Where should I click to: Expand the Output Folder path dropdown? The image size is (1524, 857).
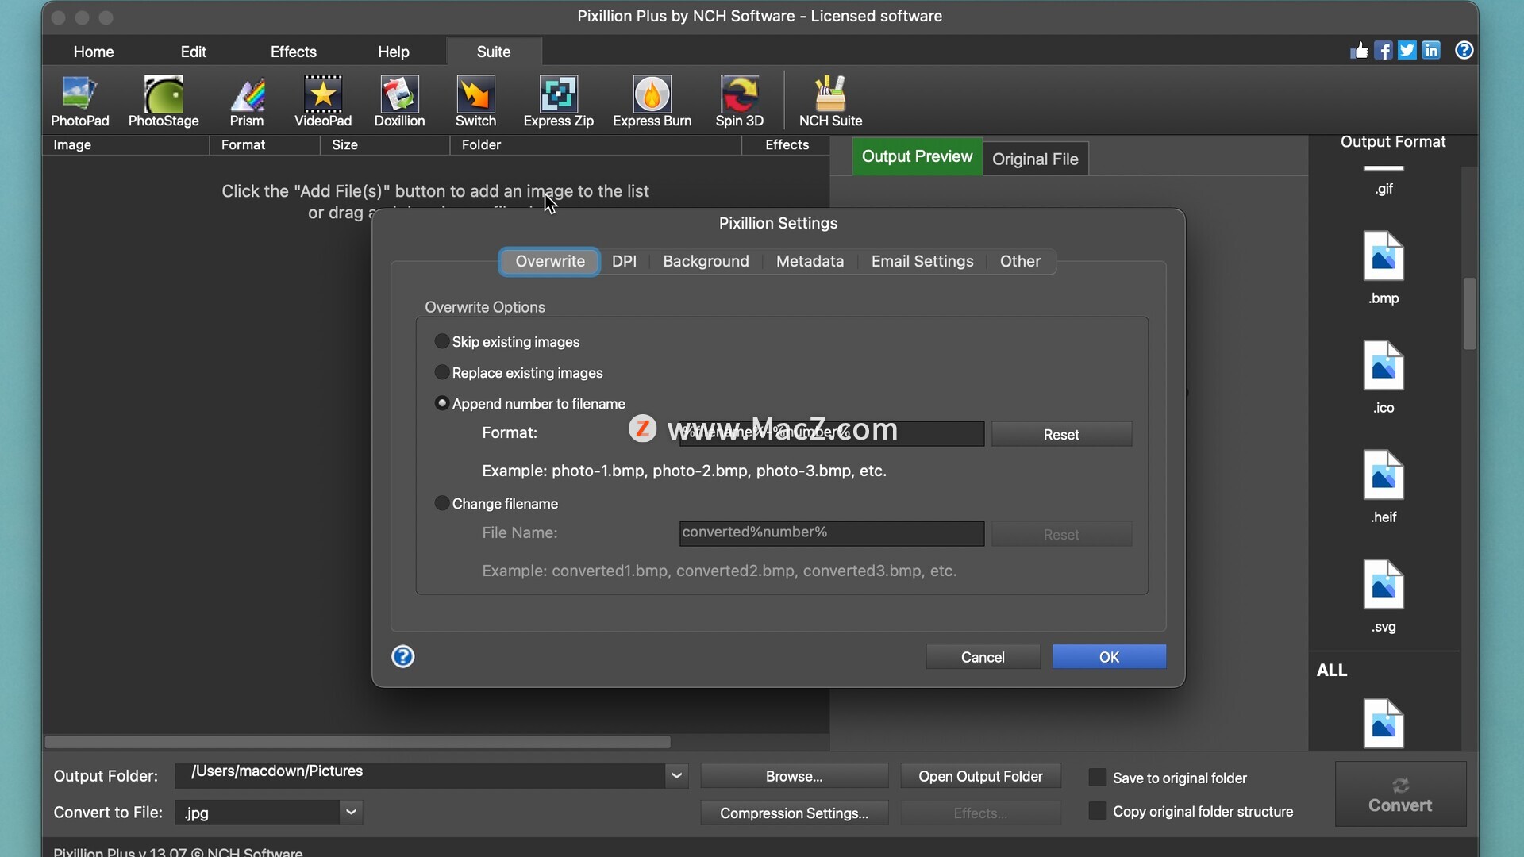[676, 775]
